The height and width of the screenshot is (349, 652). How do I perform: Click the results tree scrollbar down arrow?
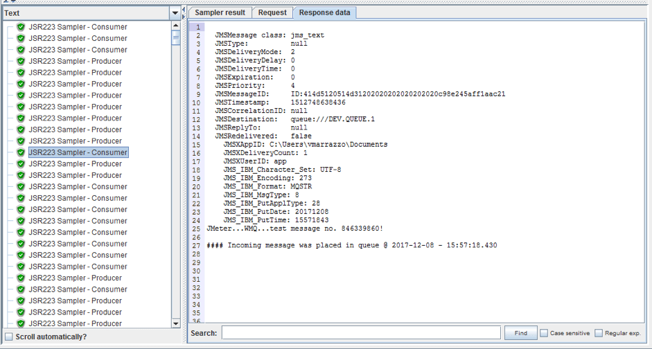point(176,323)
